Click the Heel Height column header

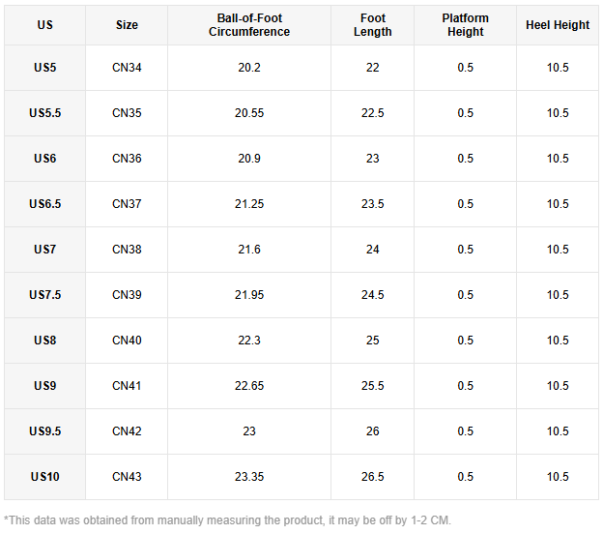[x=558, y=25]
